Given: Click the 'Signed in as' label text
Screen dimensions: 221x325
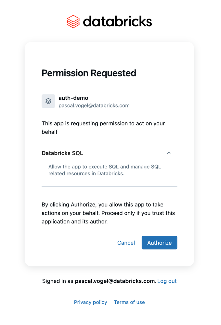Looking at the screenshot, I should coord(58,281).
